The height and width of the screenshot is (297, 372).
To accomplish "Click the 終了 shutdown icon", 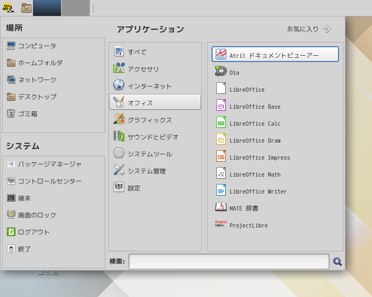I will tap(11, 249).
